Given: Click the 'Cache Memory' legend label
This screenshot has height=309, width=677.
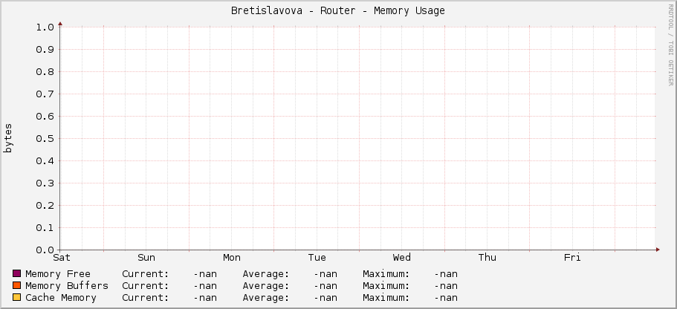Looking at the screenshot, I should 61,298.
